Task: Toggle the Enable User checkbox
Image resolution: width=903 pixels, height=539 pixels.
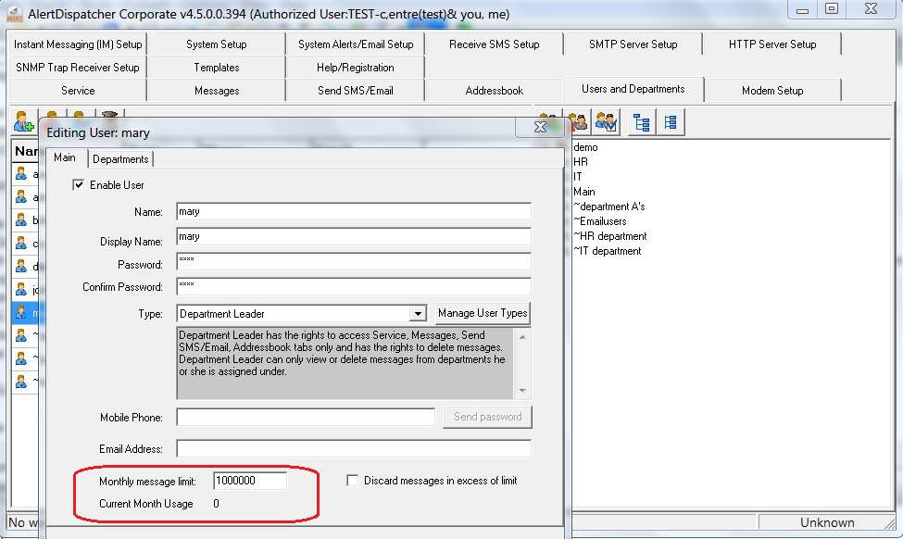Action: (x=79, y=185)
